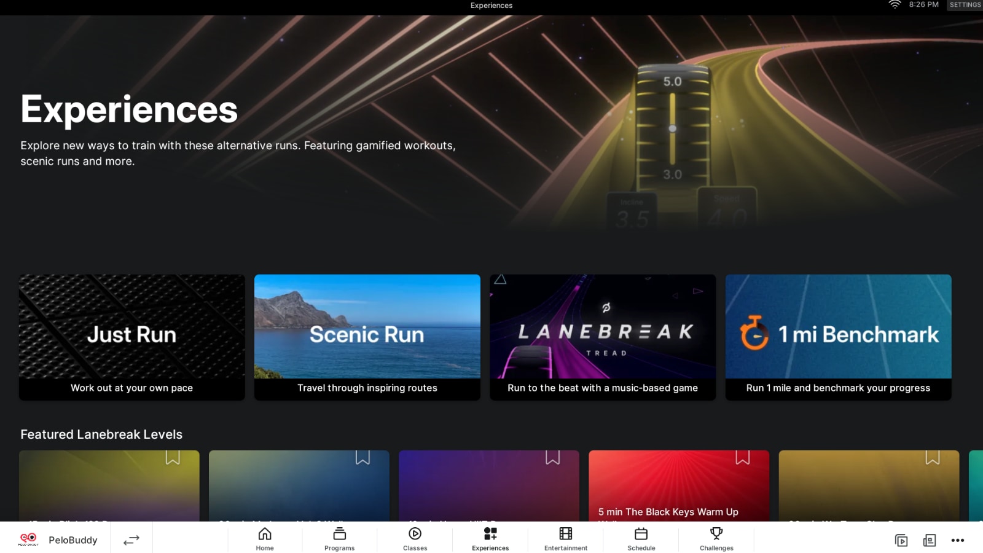Launch Lanebreak Tread game

pyautogui.click(x=603, y=337)
